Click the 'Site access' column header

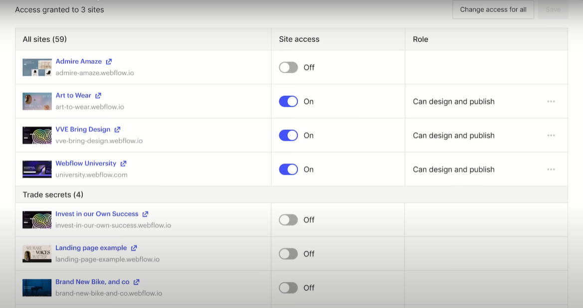(299, 39)
